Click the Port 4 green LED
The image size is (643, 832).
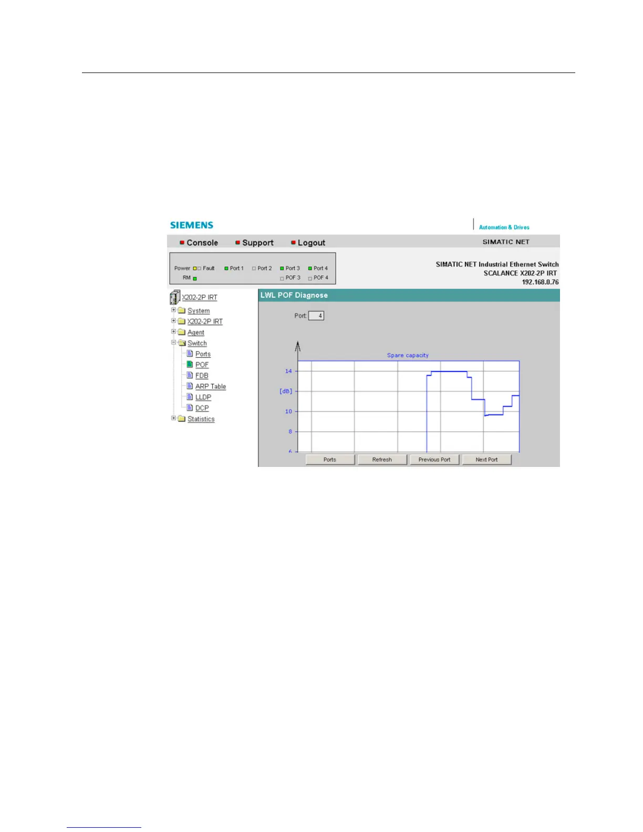point(310,268)
